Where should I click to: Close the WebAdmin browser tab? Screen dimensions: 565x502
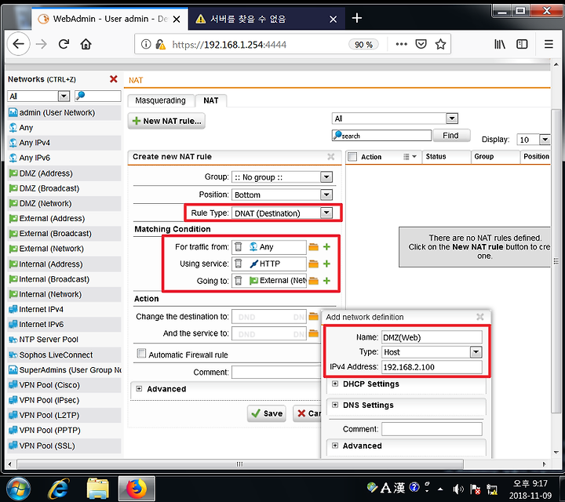177,19
